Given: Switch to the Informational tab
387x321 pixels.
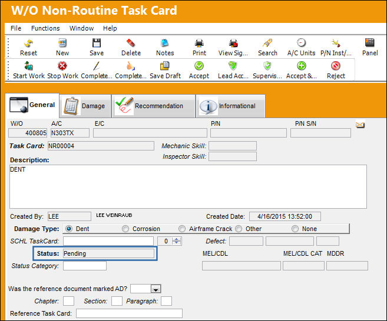Looking at the screenshot, I should [x=230, y=106].
